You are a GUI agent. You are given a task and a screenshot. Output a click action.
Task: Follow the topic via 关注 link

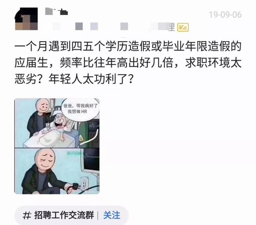click(112, 215)
